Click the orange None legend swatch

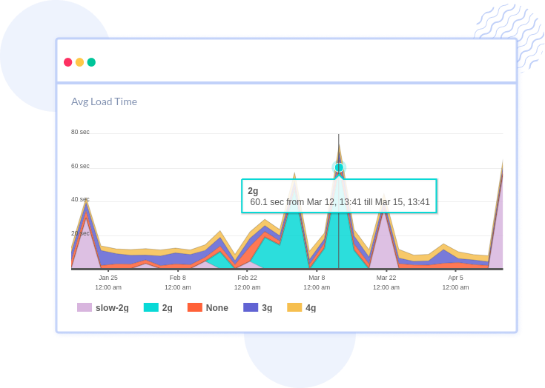click(x=195, y=307)
